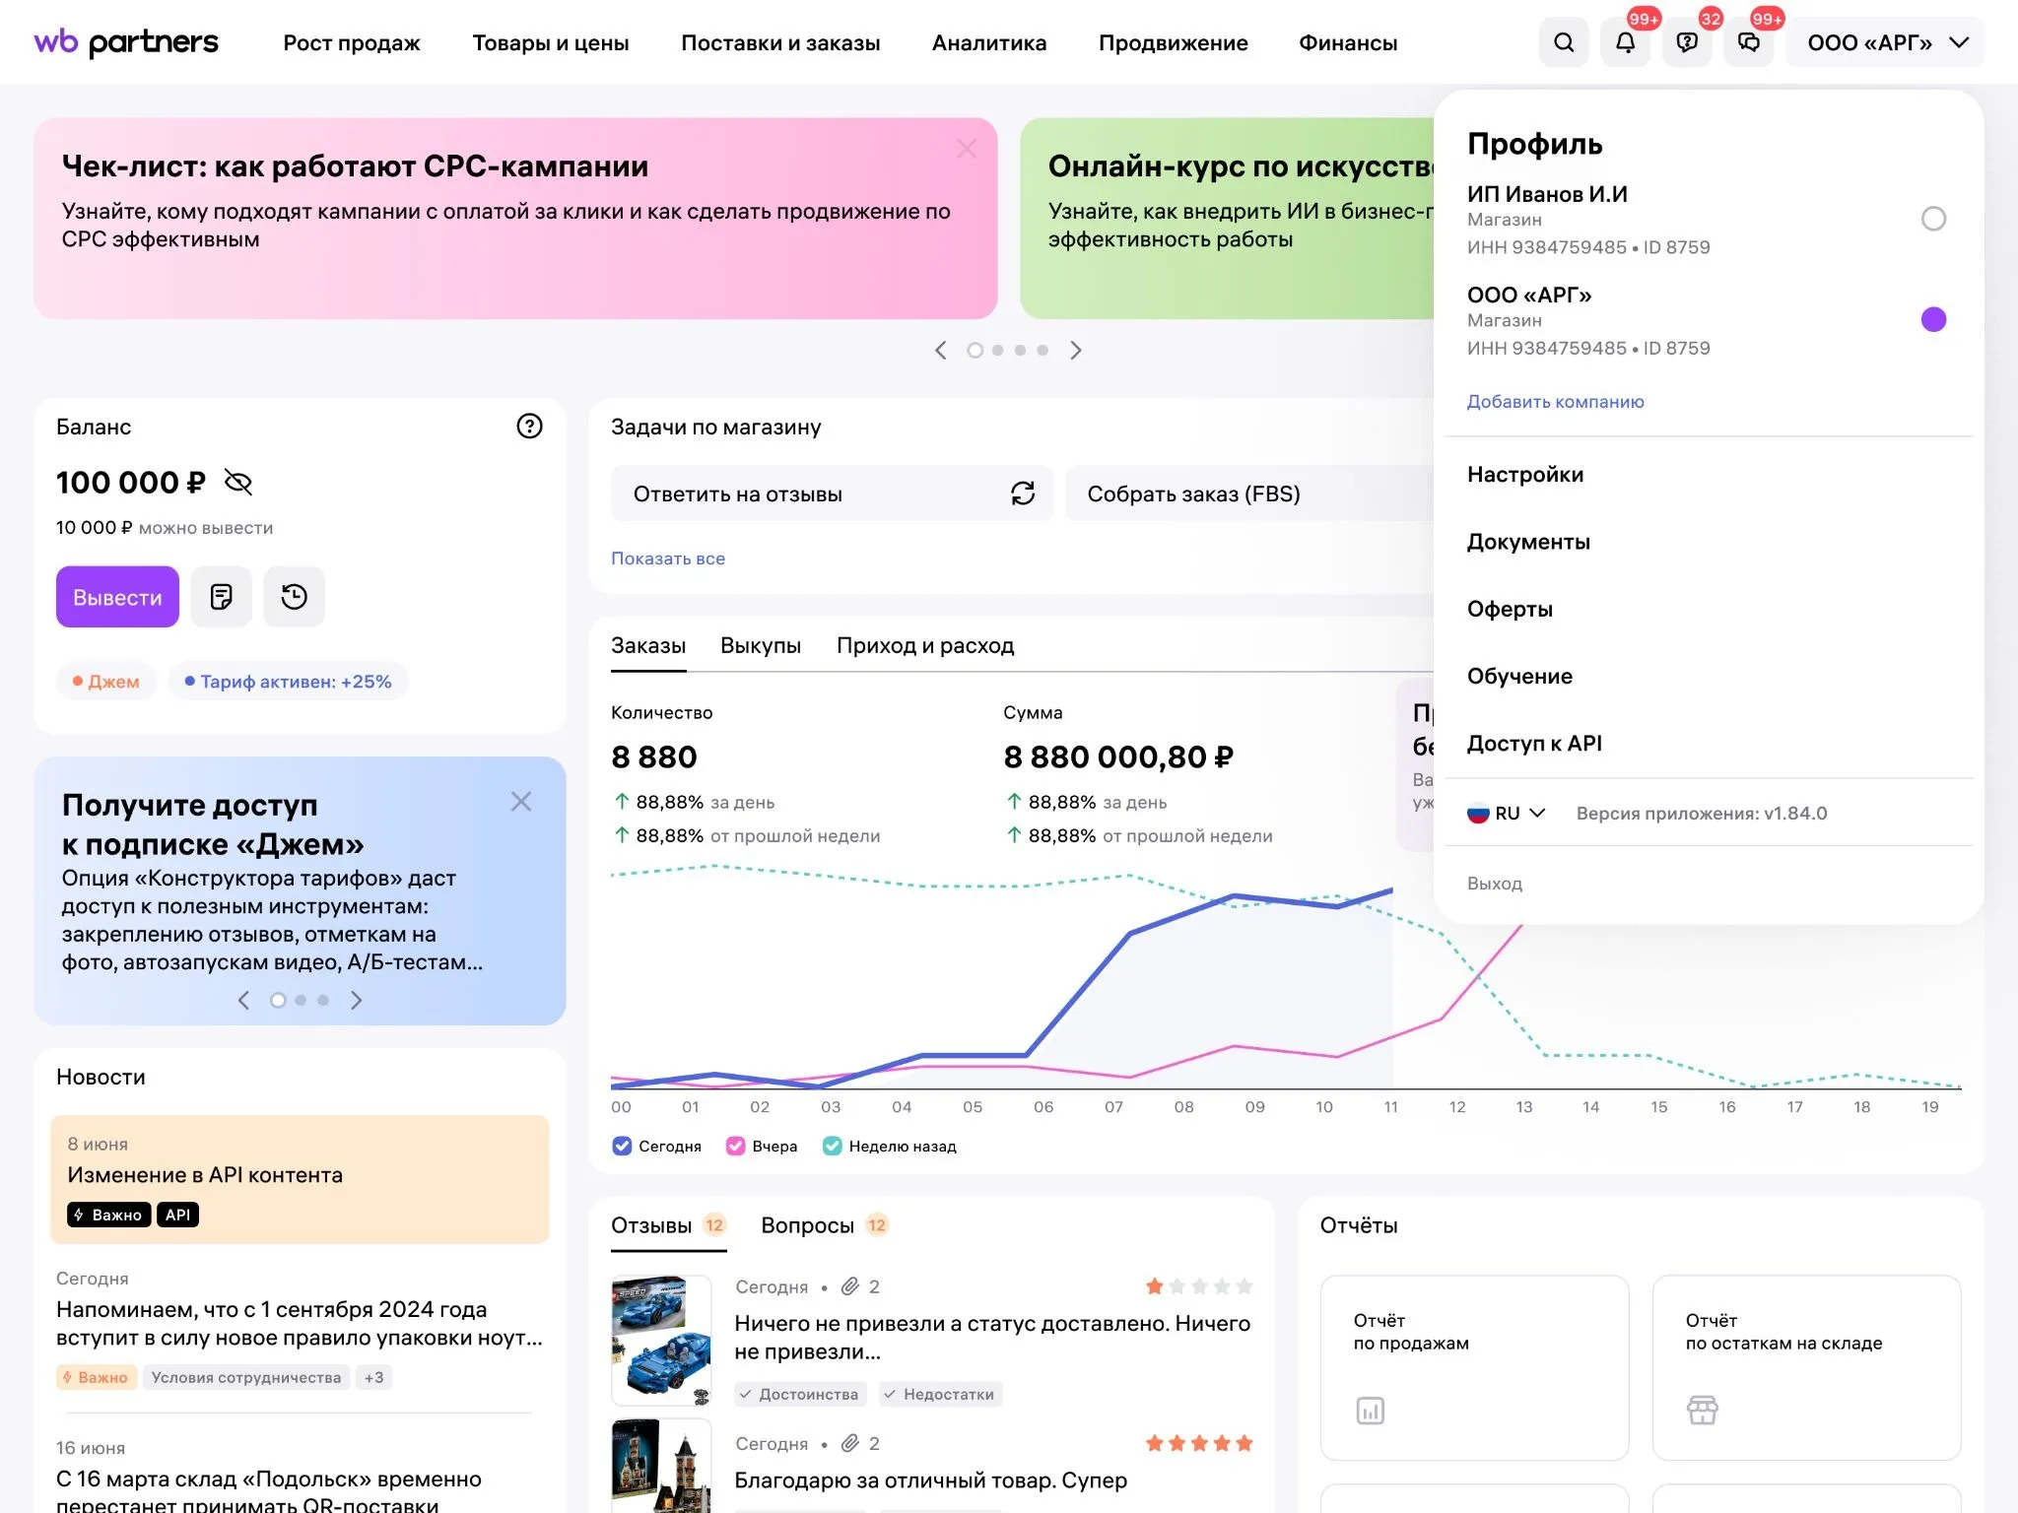Open chat messages icon in header

(1749, 42)
